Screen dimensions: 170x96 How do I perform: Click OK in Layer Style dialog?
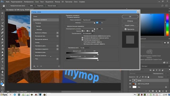[x=130, y=17]
